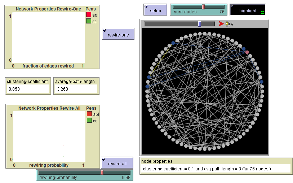Click the Network Properties Rewire-One plot title

48,9
